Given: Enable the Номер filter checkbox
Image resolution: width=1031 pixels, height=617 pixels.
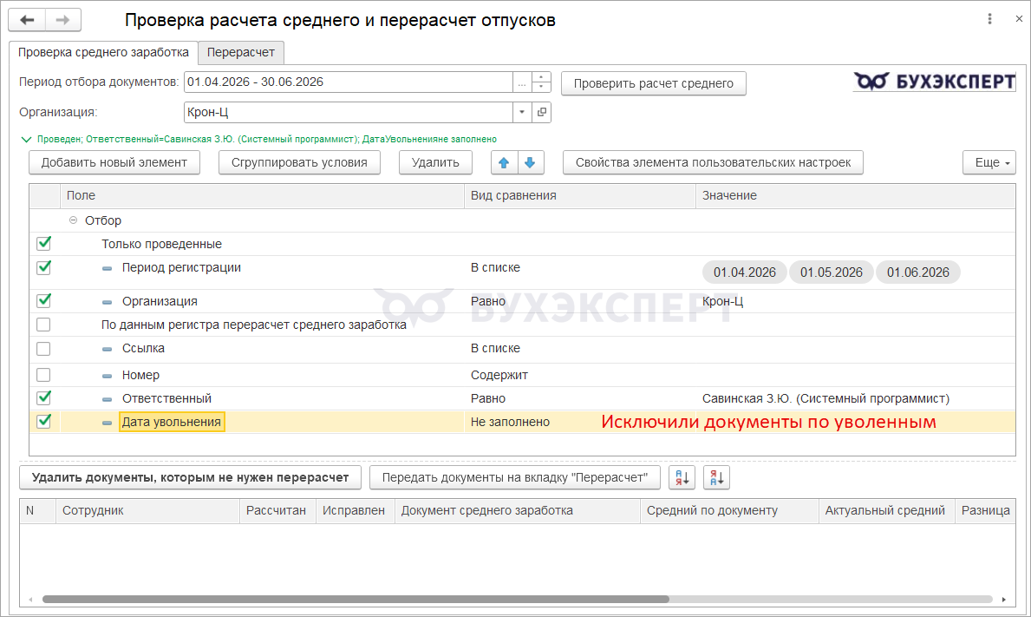Looking at the screenshot, I should coord(43,375).
